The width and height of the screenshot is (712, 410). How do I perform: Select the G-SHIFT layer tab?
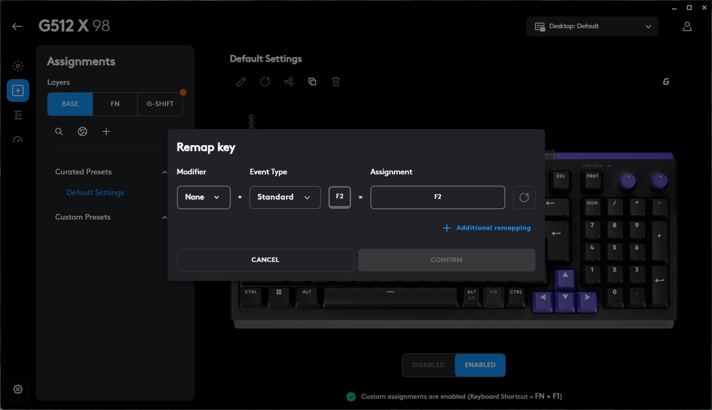[x=160, y=104]
